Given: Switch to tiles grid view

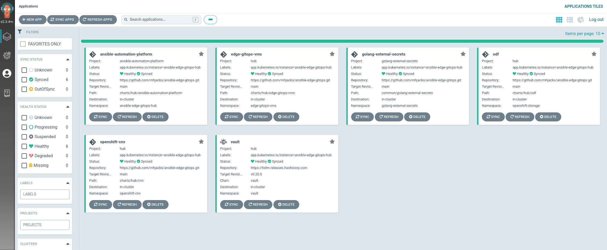Looking at the screenshot, I should click(559, 20).
